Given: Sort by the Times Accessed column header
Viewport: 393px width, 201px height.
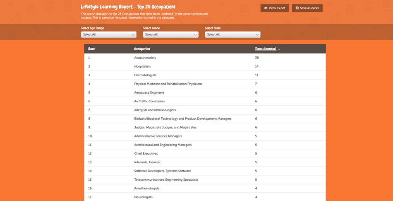Looking at the screenshot, I should click(x=265, y=49).
